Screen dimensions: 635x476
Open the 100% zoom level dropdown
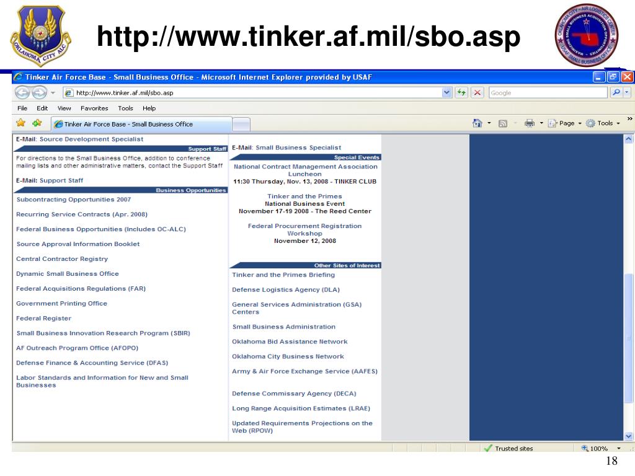(618, 448)
